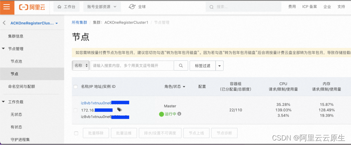Open the 名称 search type selector
Viewport: 351px width, 145px height.
(x=81, y=66)
